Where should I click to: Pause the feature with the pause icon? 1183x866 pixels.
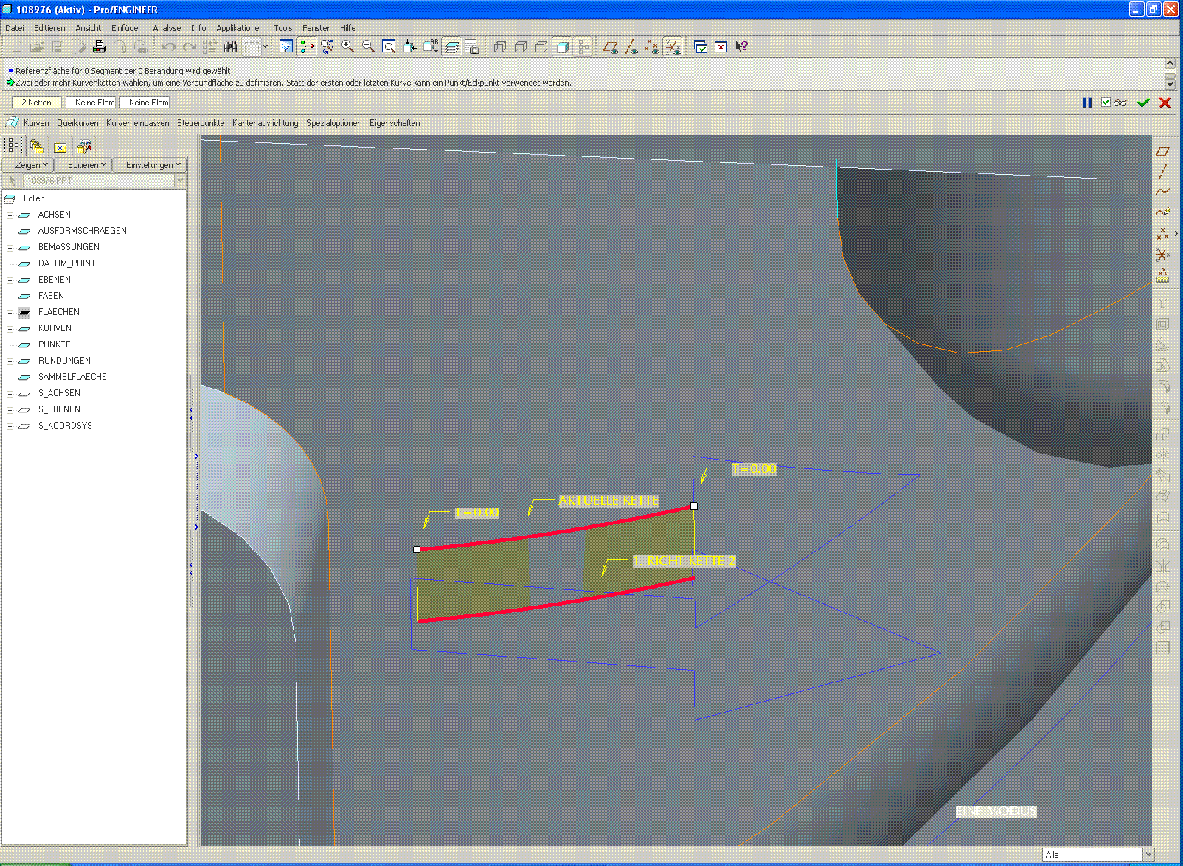click(x=1087, y=103)
